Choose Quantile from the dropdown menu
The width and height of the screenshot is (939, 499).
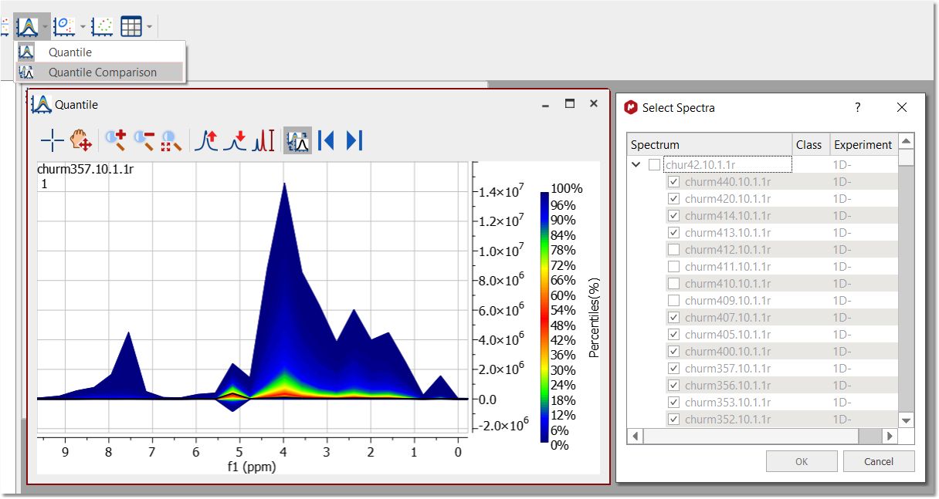(100, 52)
